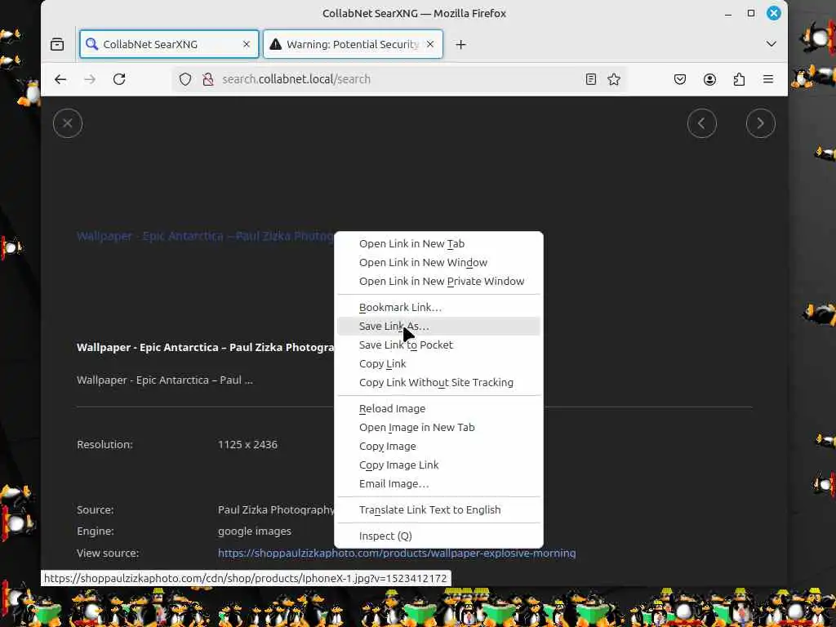Screen dimensions: 836x627
Task: Open the tracking protection shield icon
Action: click(185, 79)
